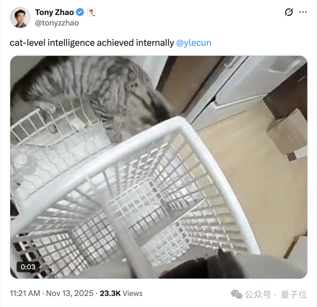This screenshot has height=307, width=317.
Task: Open the @ylecun mention link
Action: pyautogui.click(x=194, y=43)
